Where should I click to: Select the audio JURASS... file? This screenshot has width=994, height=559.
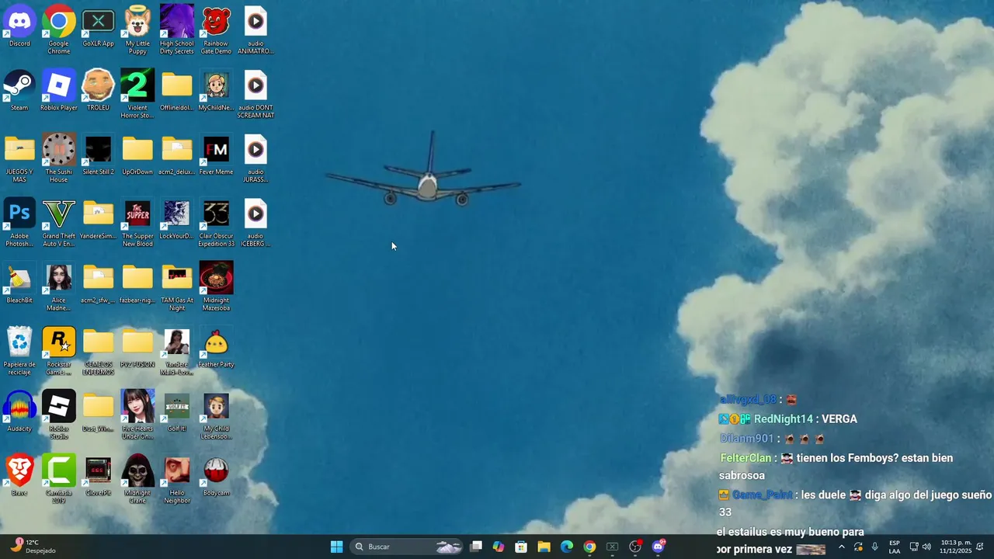coord(255,158)
